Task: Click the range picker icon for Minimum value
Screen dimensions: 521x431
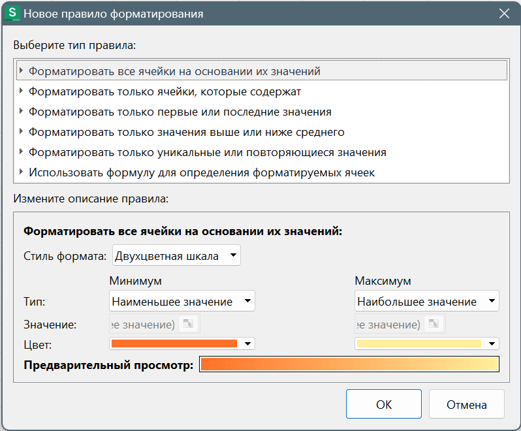Action: click(188, 324)
